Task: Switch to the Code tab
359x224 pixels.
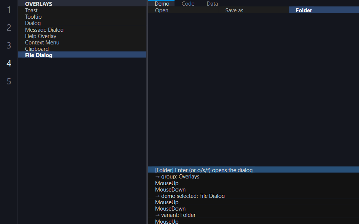Action: pyautogui.click(x=188, y=3)
